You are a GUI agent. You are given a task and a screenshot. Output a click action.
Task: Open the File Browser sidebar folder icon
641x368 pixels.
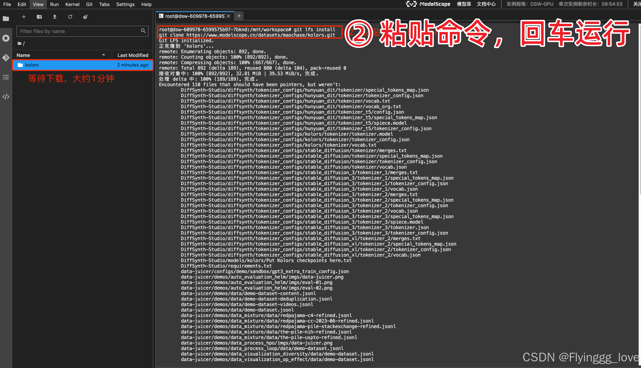6,19
